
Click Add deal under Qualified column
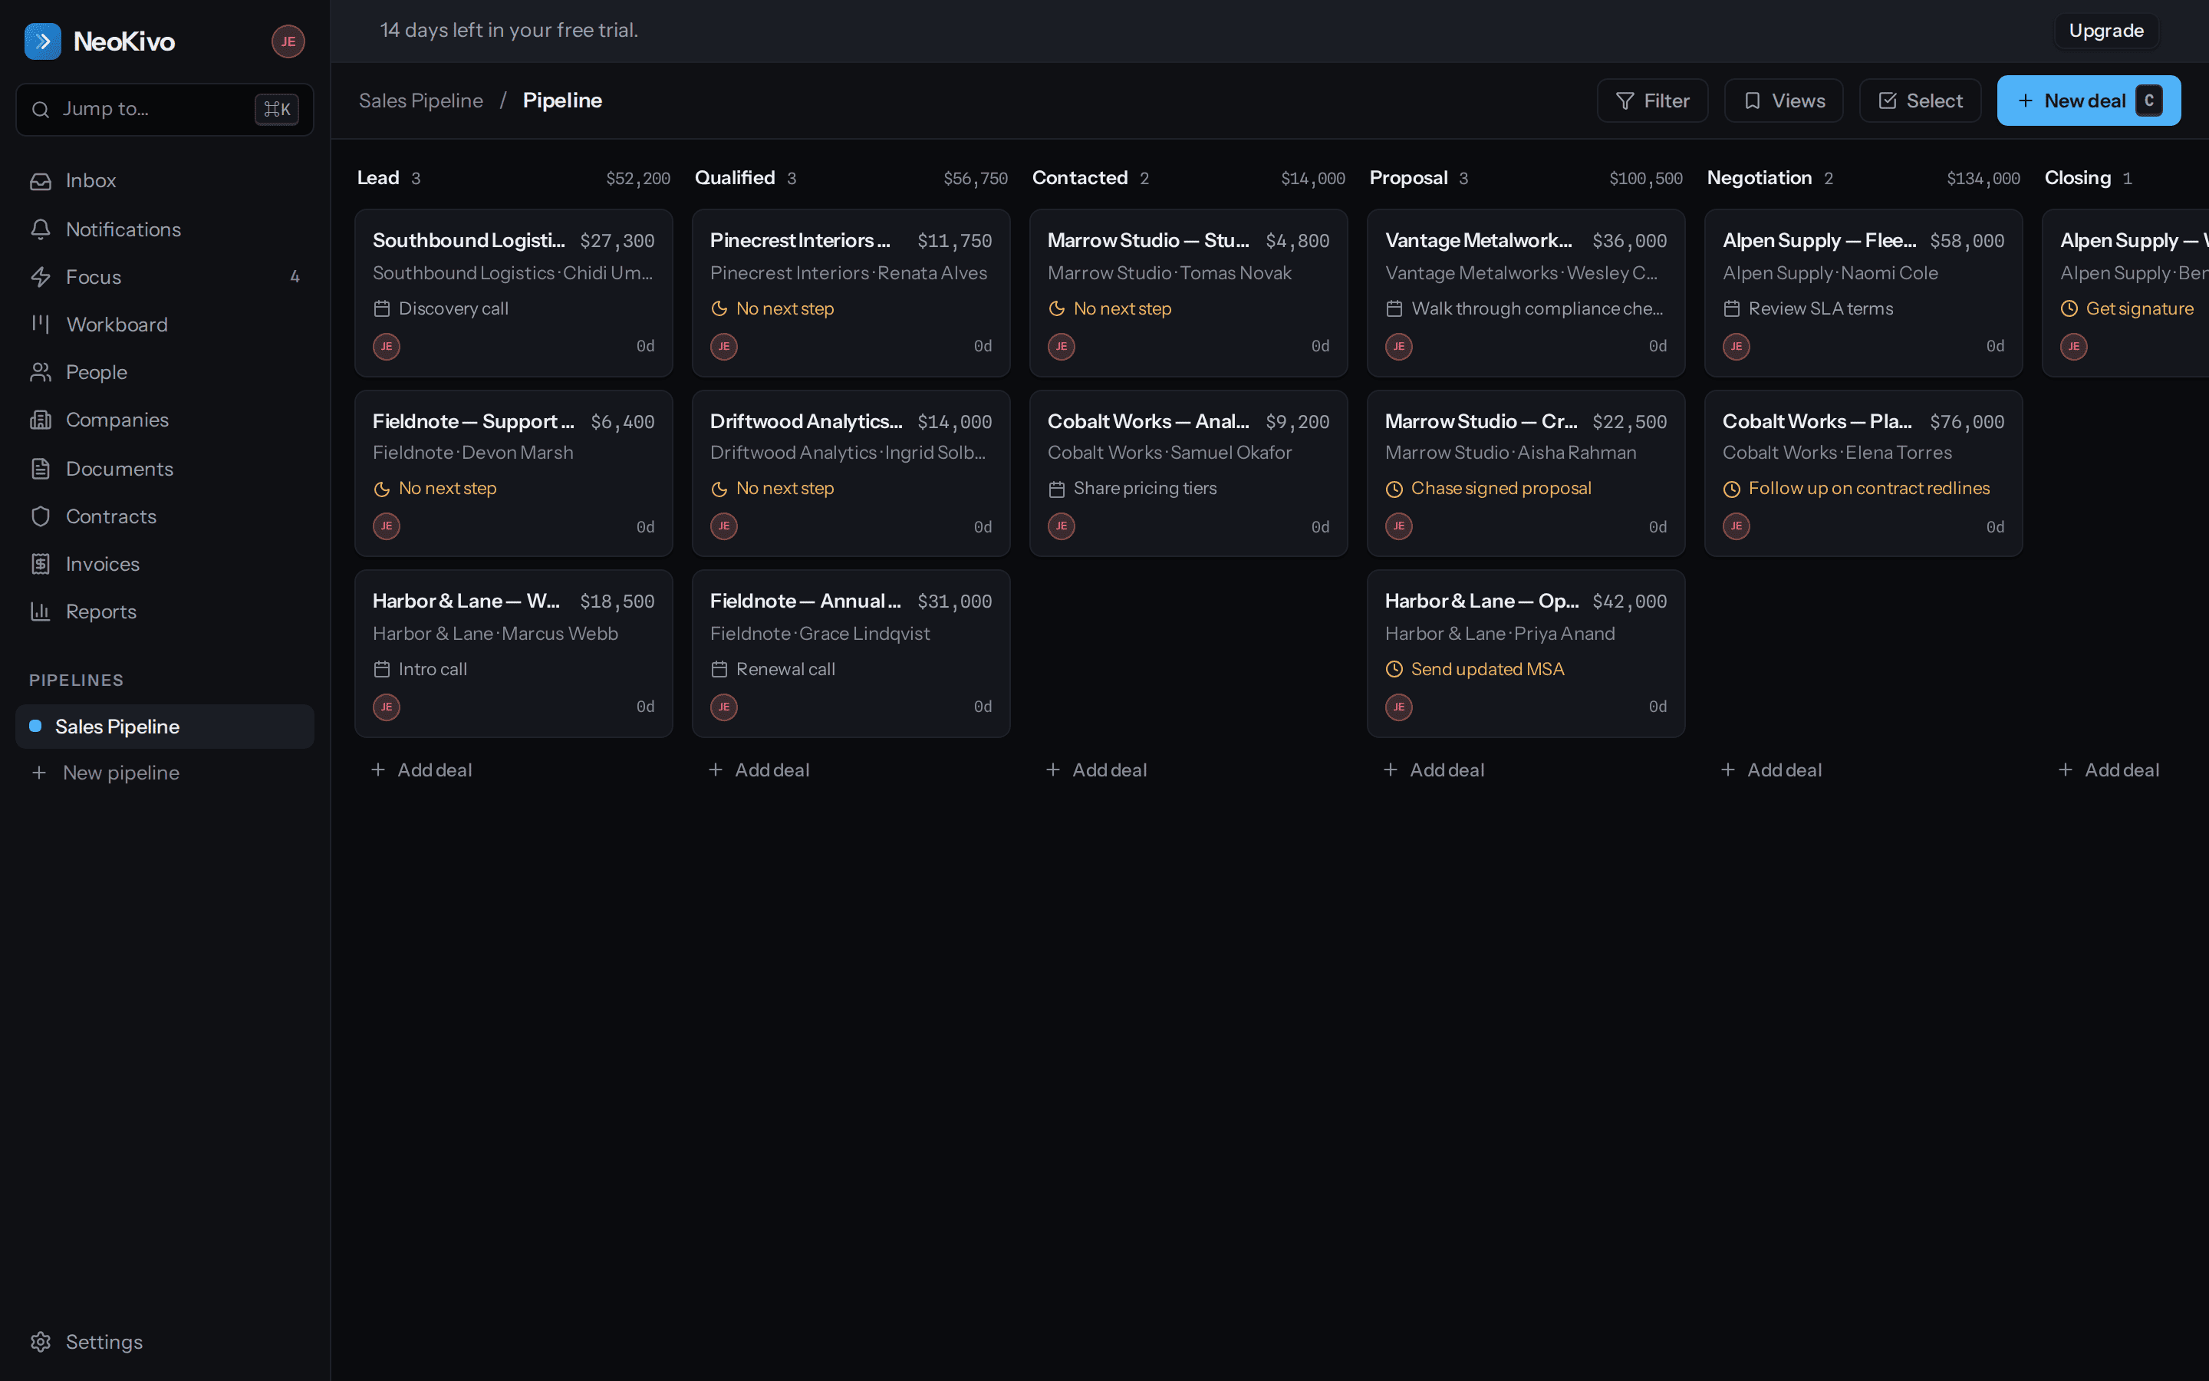tap(759, 770)
